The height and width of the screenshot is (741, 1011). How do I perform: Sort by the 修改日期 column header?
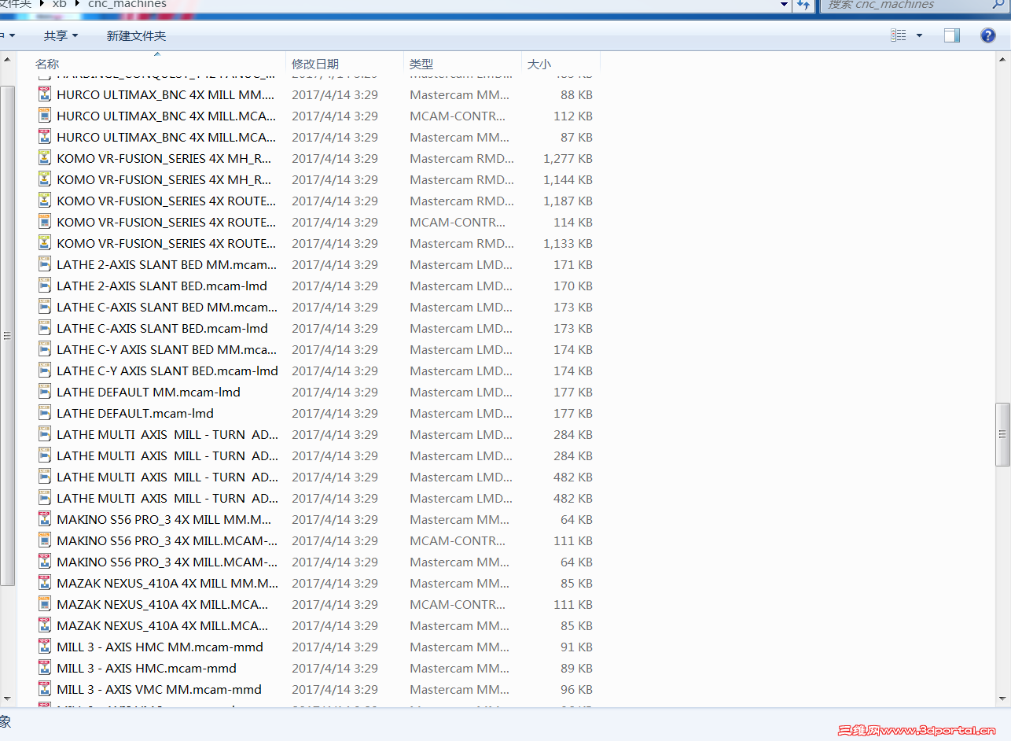pyautogui.click(x=315, y=65)
